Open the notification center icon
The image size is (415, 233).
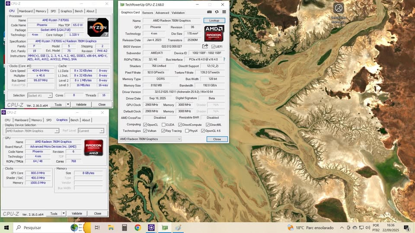(406, 227)
